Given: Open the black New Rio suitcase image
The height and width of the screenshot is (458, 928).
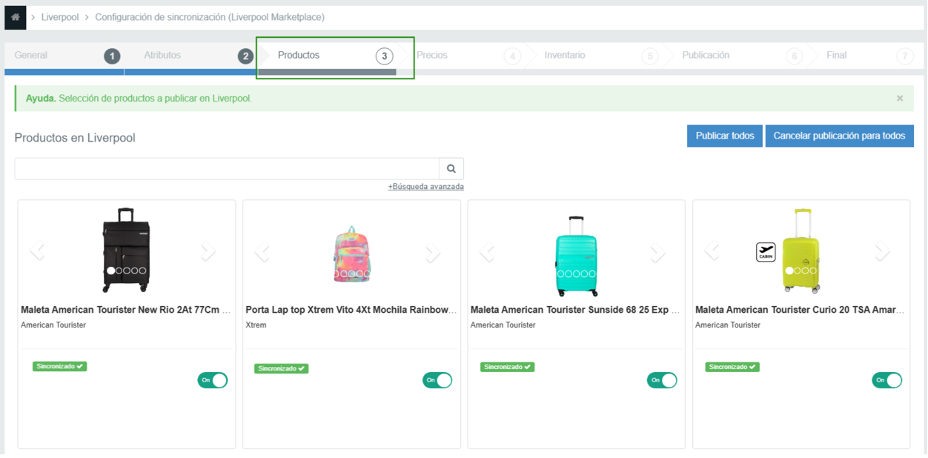Looking at the screenshot, I should click(126, 250).
